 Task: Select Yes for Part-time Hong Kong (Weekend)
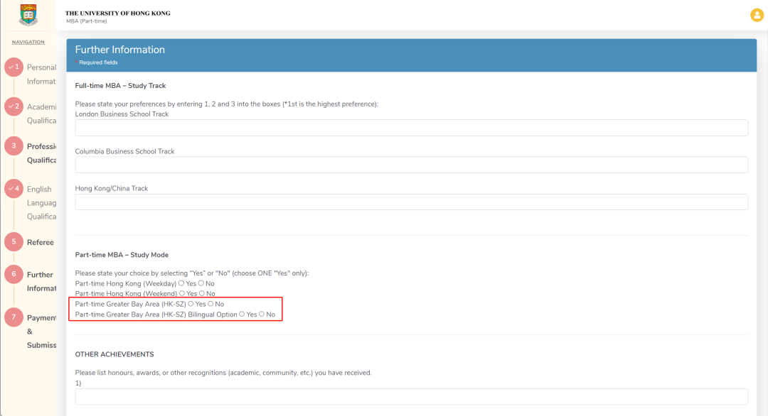click(x=182, y=293)
